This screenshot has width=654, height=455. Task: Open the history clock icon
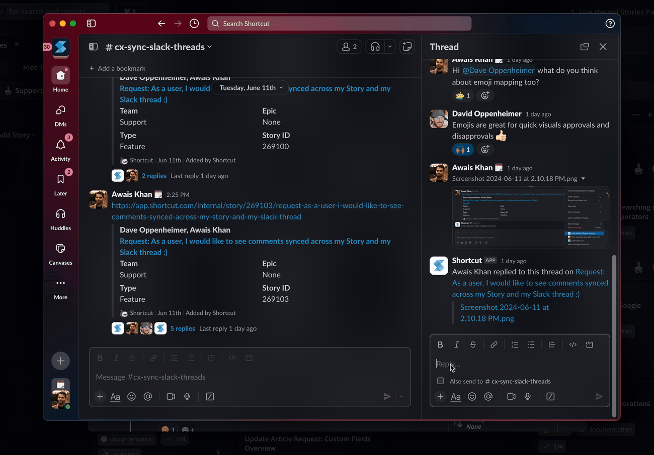194,23
